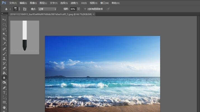The image size is (200, 112).
Task: Select the Eraser tool
Action: (x=4, y=68)
